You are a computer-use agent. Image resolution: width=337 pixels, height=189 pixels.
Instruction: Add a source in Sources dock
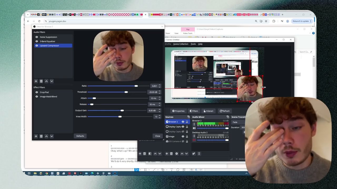click(x=167, y=154)
